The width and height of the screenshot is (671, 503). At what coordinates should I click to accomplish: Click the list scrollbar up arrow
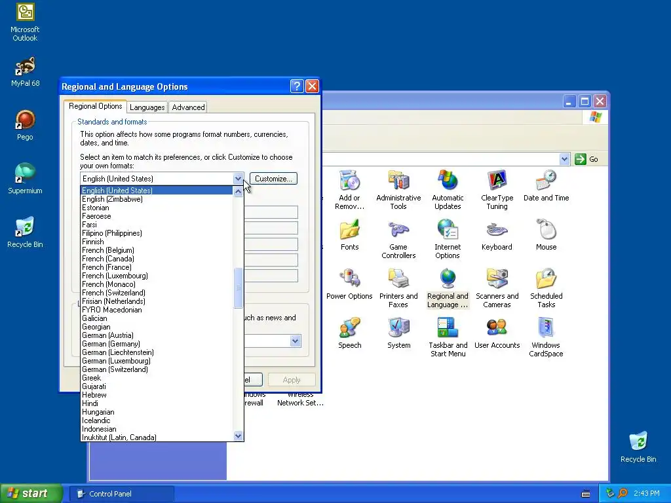238,191
